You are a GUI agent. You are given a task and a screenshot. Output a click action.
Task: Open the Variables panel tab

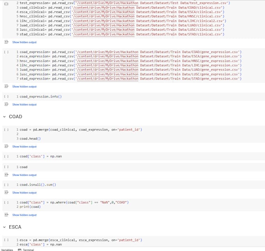pos(7,249)
